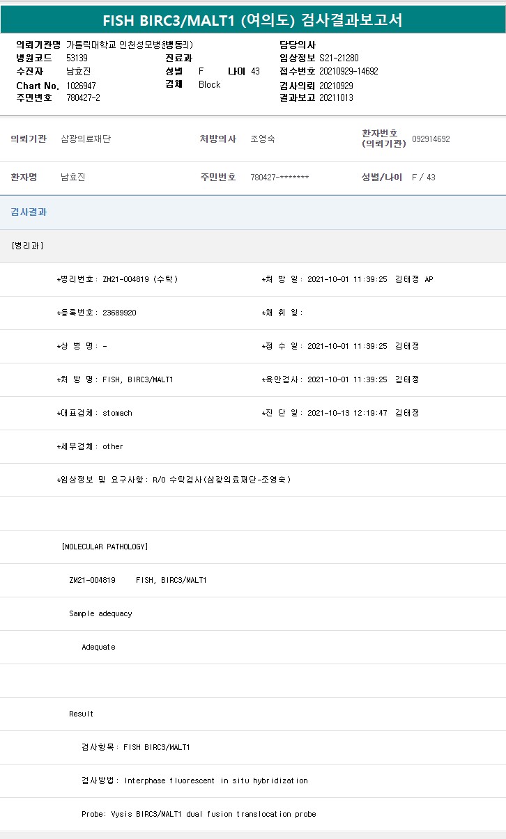Select the [MOLECULAR PATHOLOGY] heading
This screenshot has height=839, width=506.
(x=105, y=547)
